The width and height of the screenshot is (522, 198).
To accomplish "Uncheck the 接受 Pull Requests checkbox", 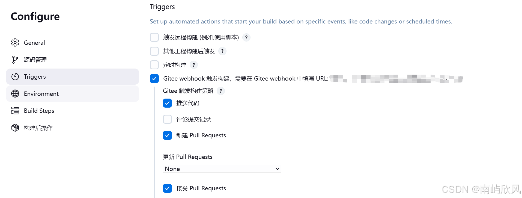I will [x=168, y=188].
